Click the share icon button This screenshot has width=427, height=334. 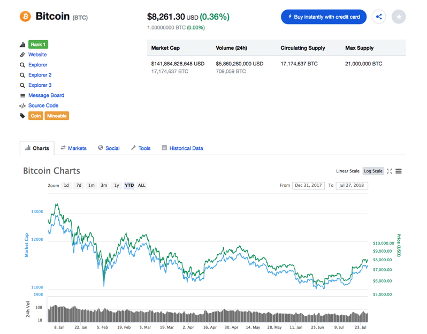tap(379, 17)
